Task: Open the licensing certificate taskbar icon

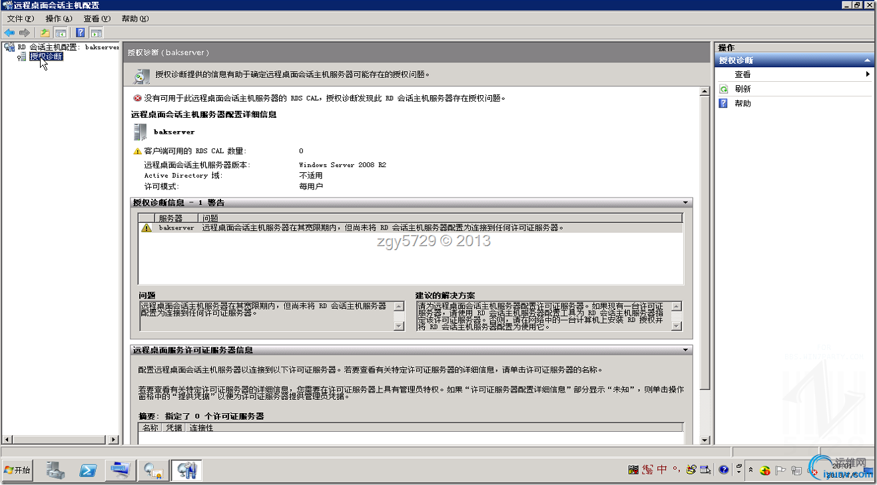Action: pyautogui.click(x=154, y=470)
